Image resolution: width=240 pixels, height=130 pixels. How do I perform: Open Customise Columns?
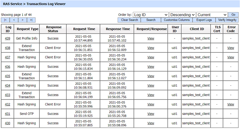coord(177,20)
